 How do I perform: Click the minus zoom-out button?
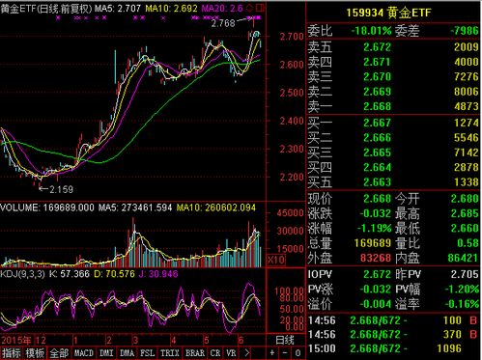(x=285, y=352)
